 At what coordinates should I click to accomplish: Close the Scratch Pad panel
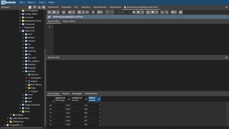(226, 57)
